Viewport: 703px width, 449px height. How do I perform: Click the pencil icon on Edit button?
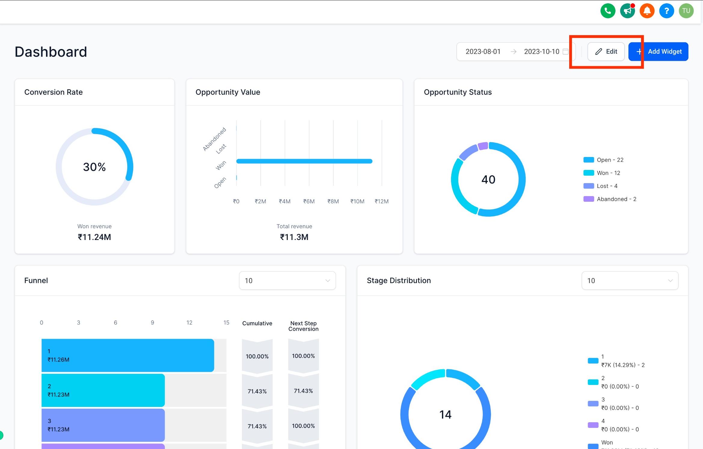click(599, 51)
